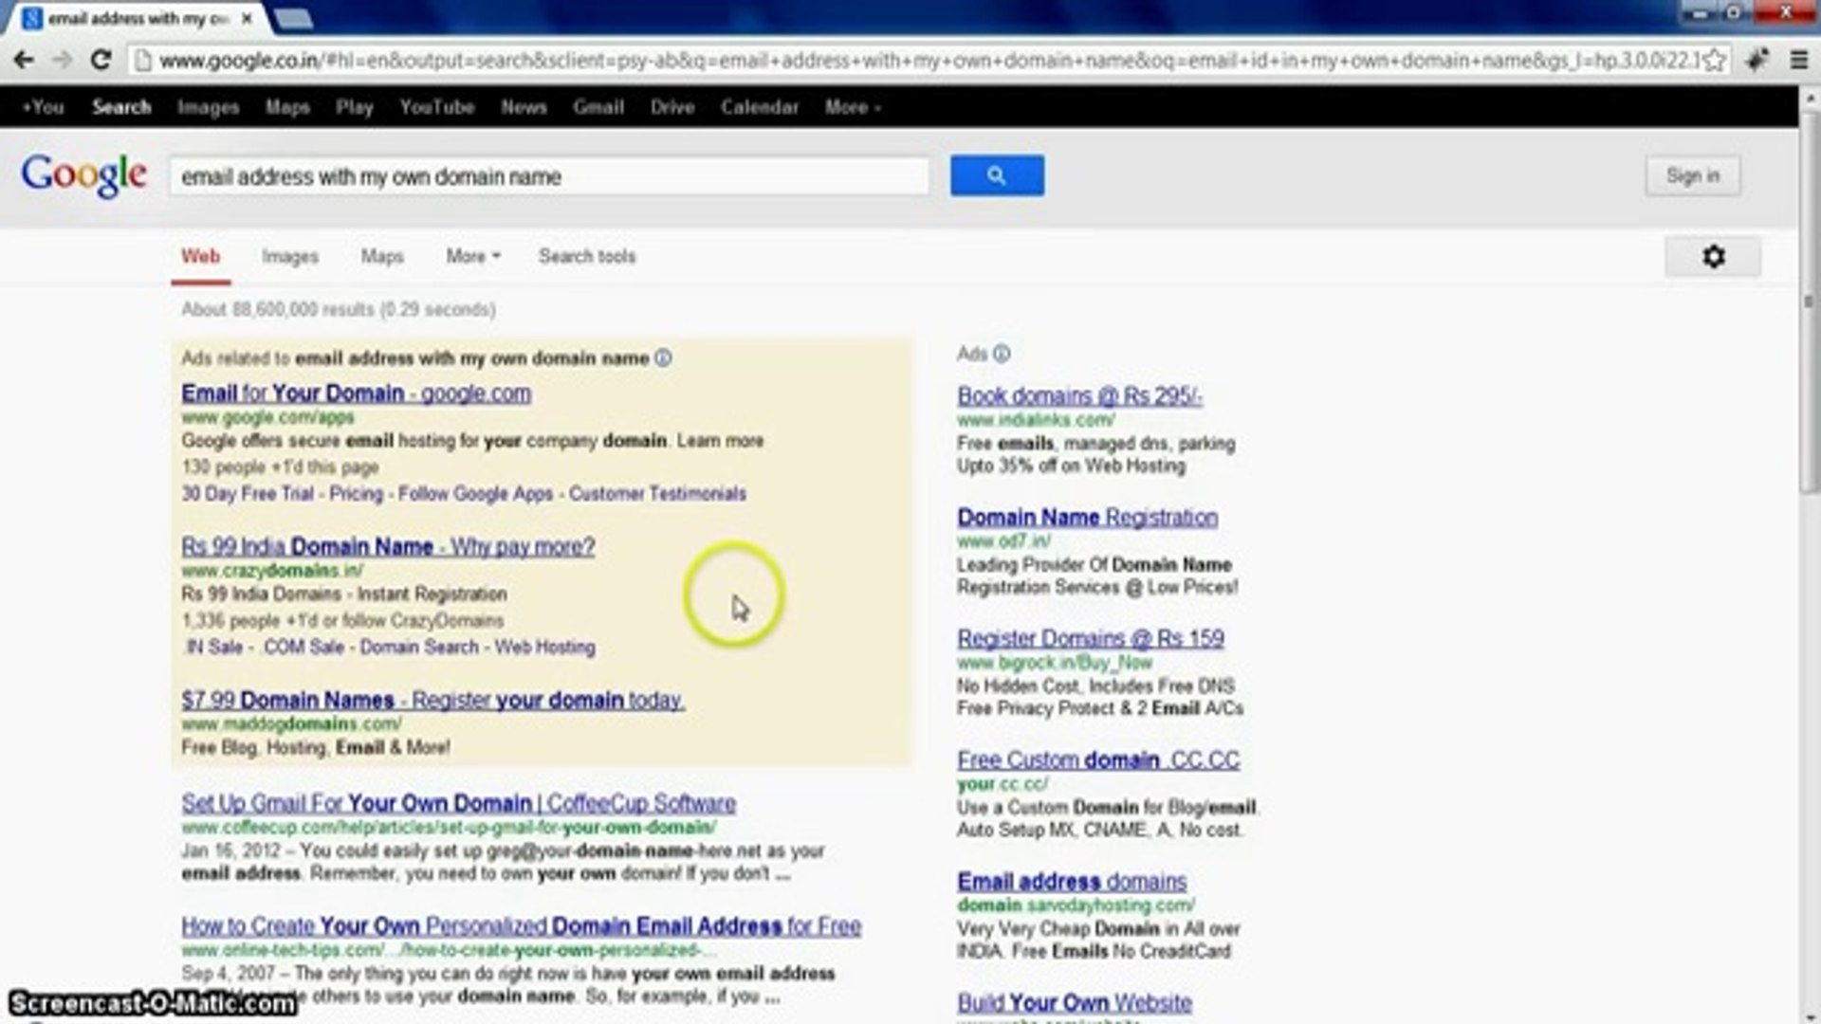Click the info icon beside Ads
This screenshot has height=1024, width=1821.
[1002, 354]
